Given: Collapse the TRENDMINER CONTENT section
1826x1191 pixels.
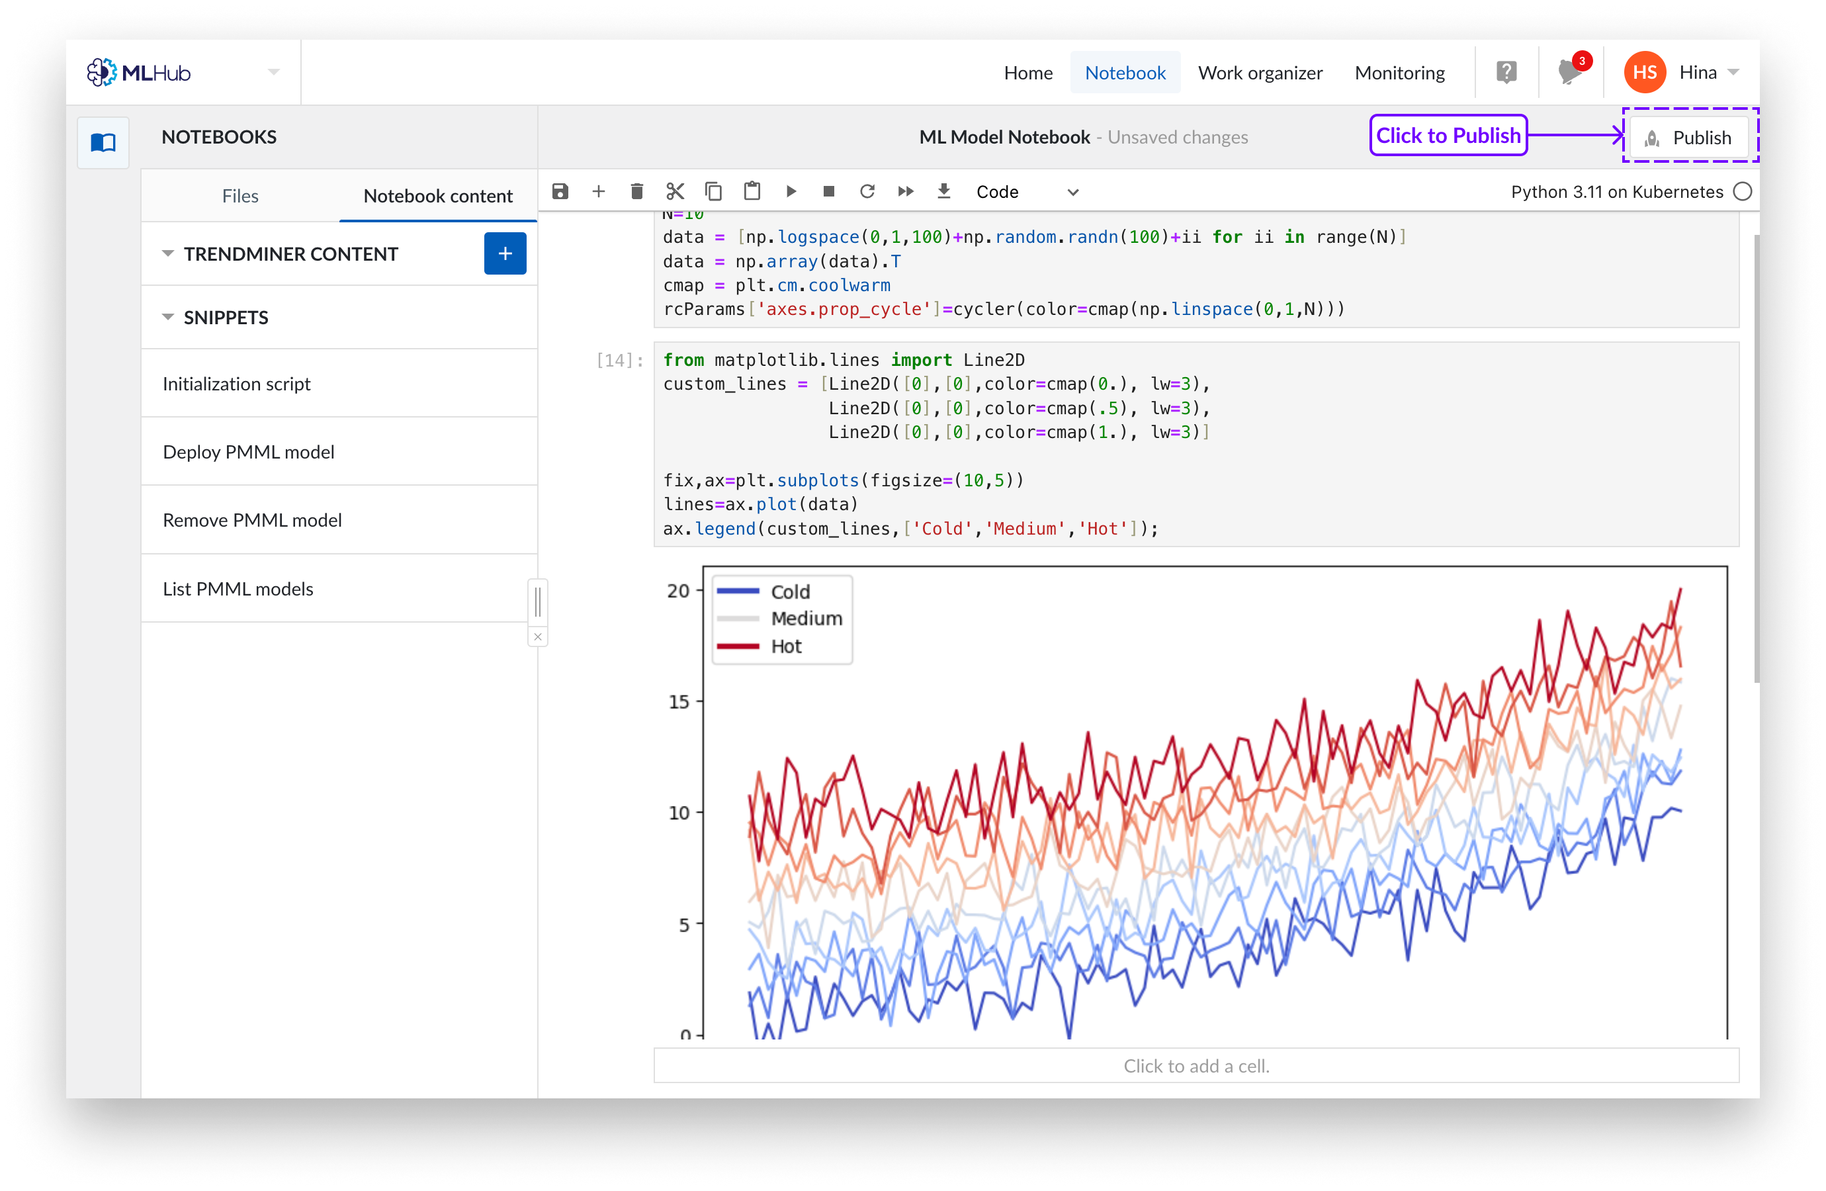Looking at the screenshot, I should [168, 253].
